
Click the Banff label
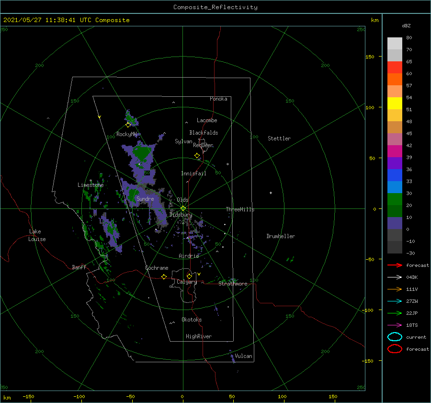click(79, 267)
